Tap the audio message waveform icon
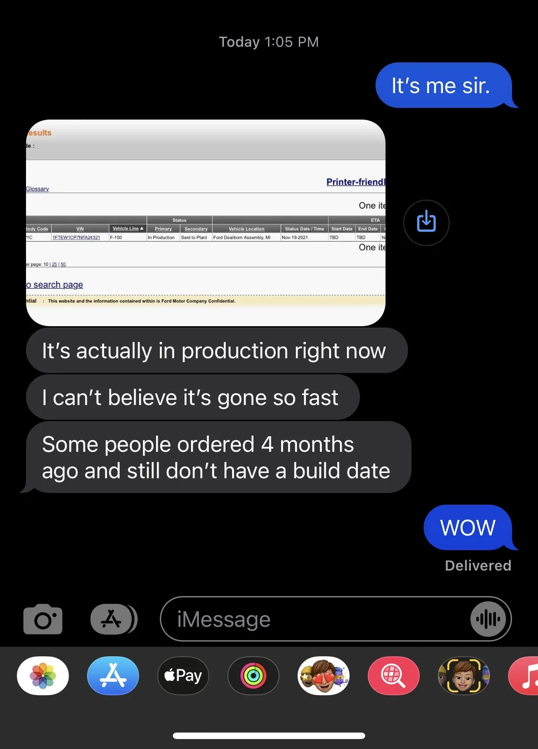Viewport: 538px width, 749px height. click(x=488, y=619)
